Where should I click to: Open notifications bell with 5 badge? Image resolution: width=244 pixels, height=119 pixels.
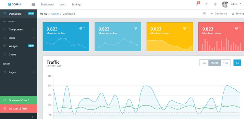click(x=197, y=4)
